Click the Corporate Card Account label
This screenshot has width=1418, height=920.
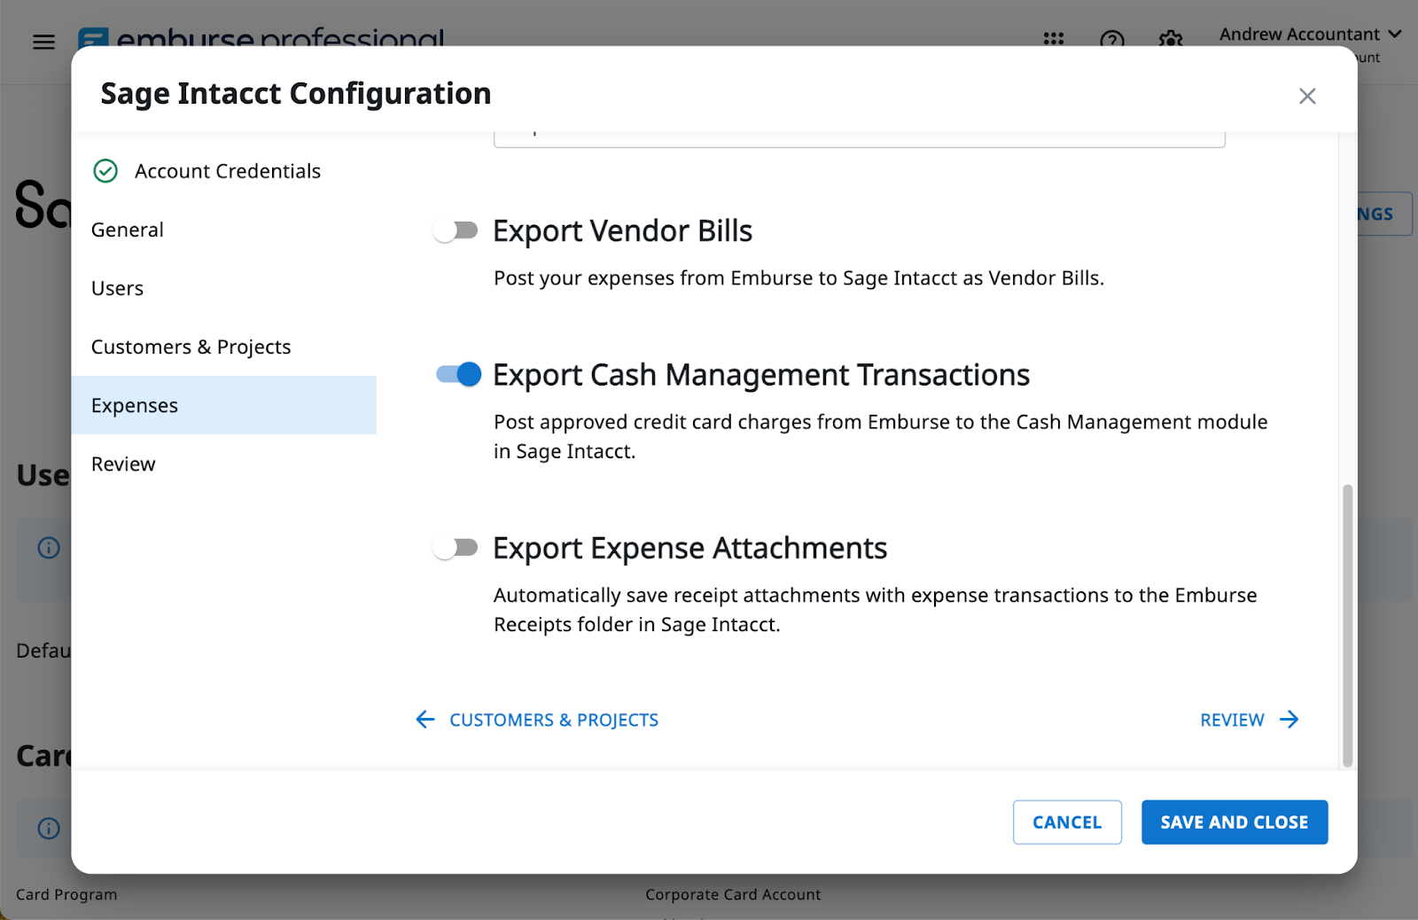point(733,894)
